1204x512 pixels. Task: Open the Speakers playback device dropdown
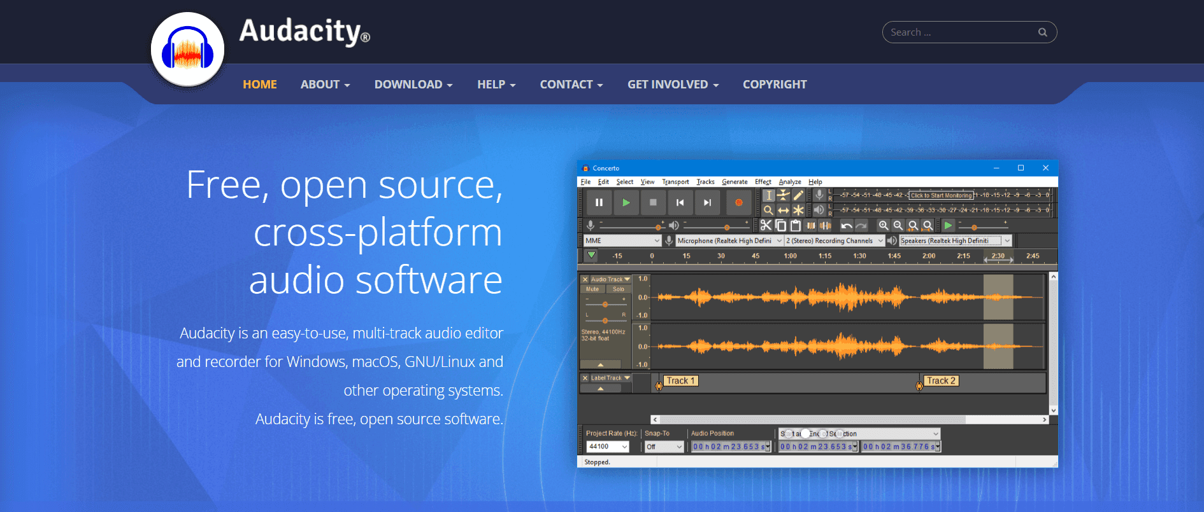[x=956, y=240]
